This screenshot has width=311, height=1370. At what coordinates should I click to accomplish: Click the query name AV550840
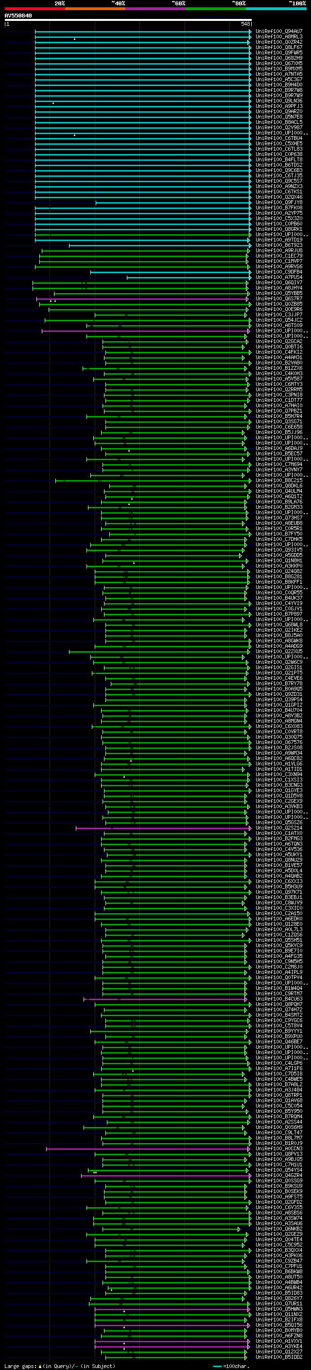(18, 16)
